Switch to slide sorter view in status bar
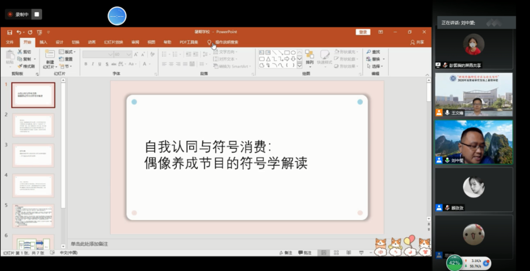This screenshot has width=530, height=271. (x=336, y=253)
